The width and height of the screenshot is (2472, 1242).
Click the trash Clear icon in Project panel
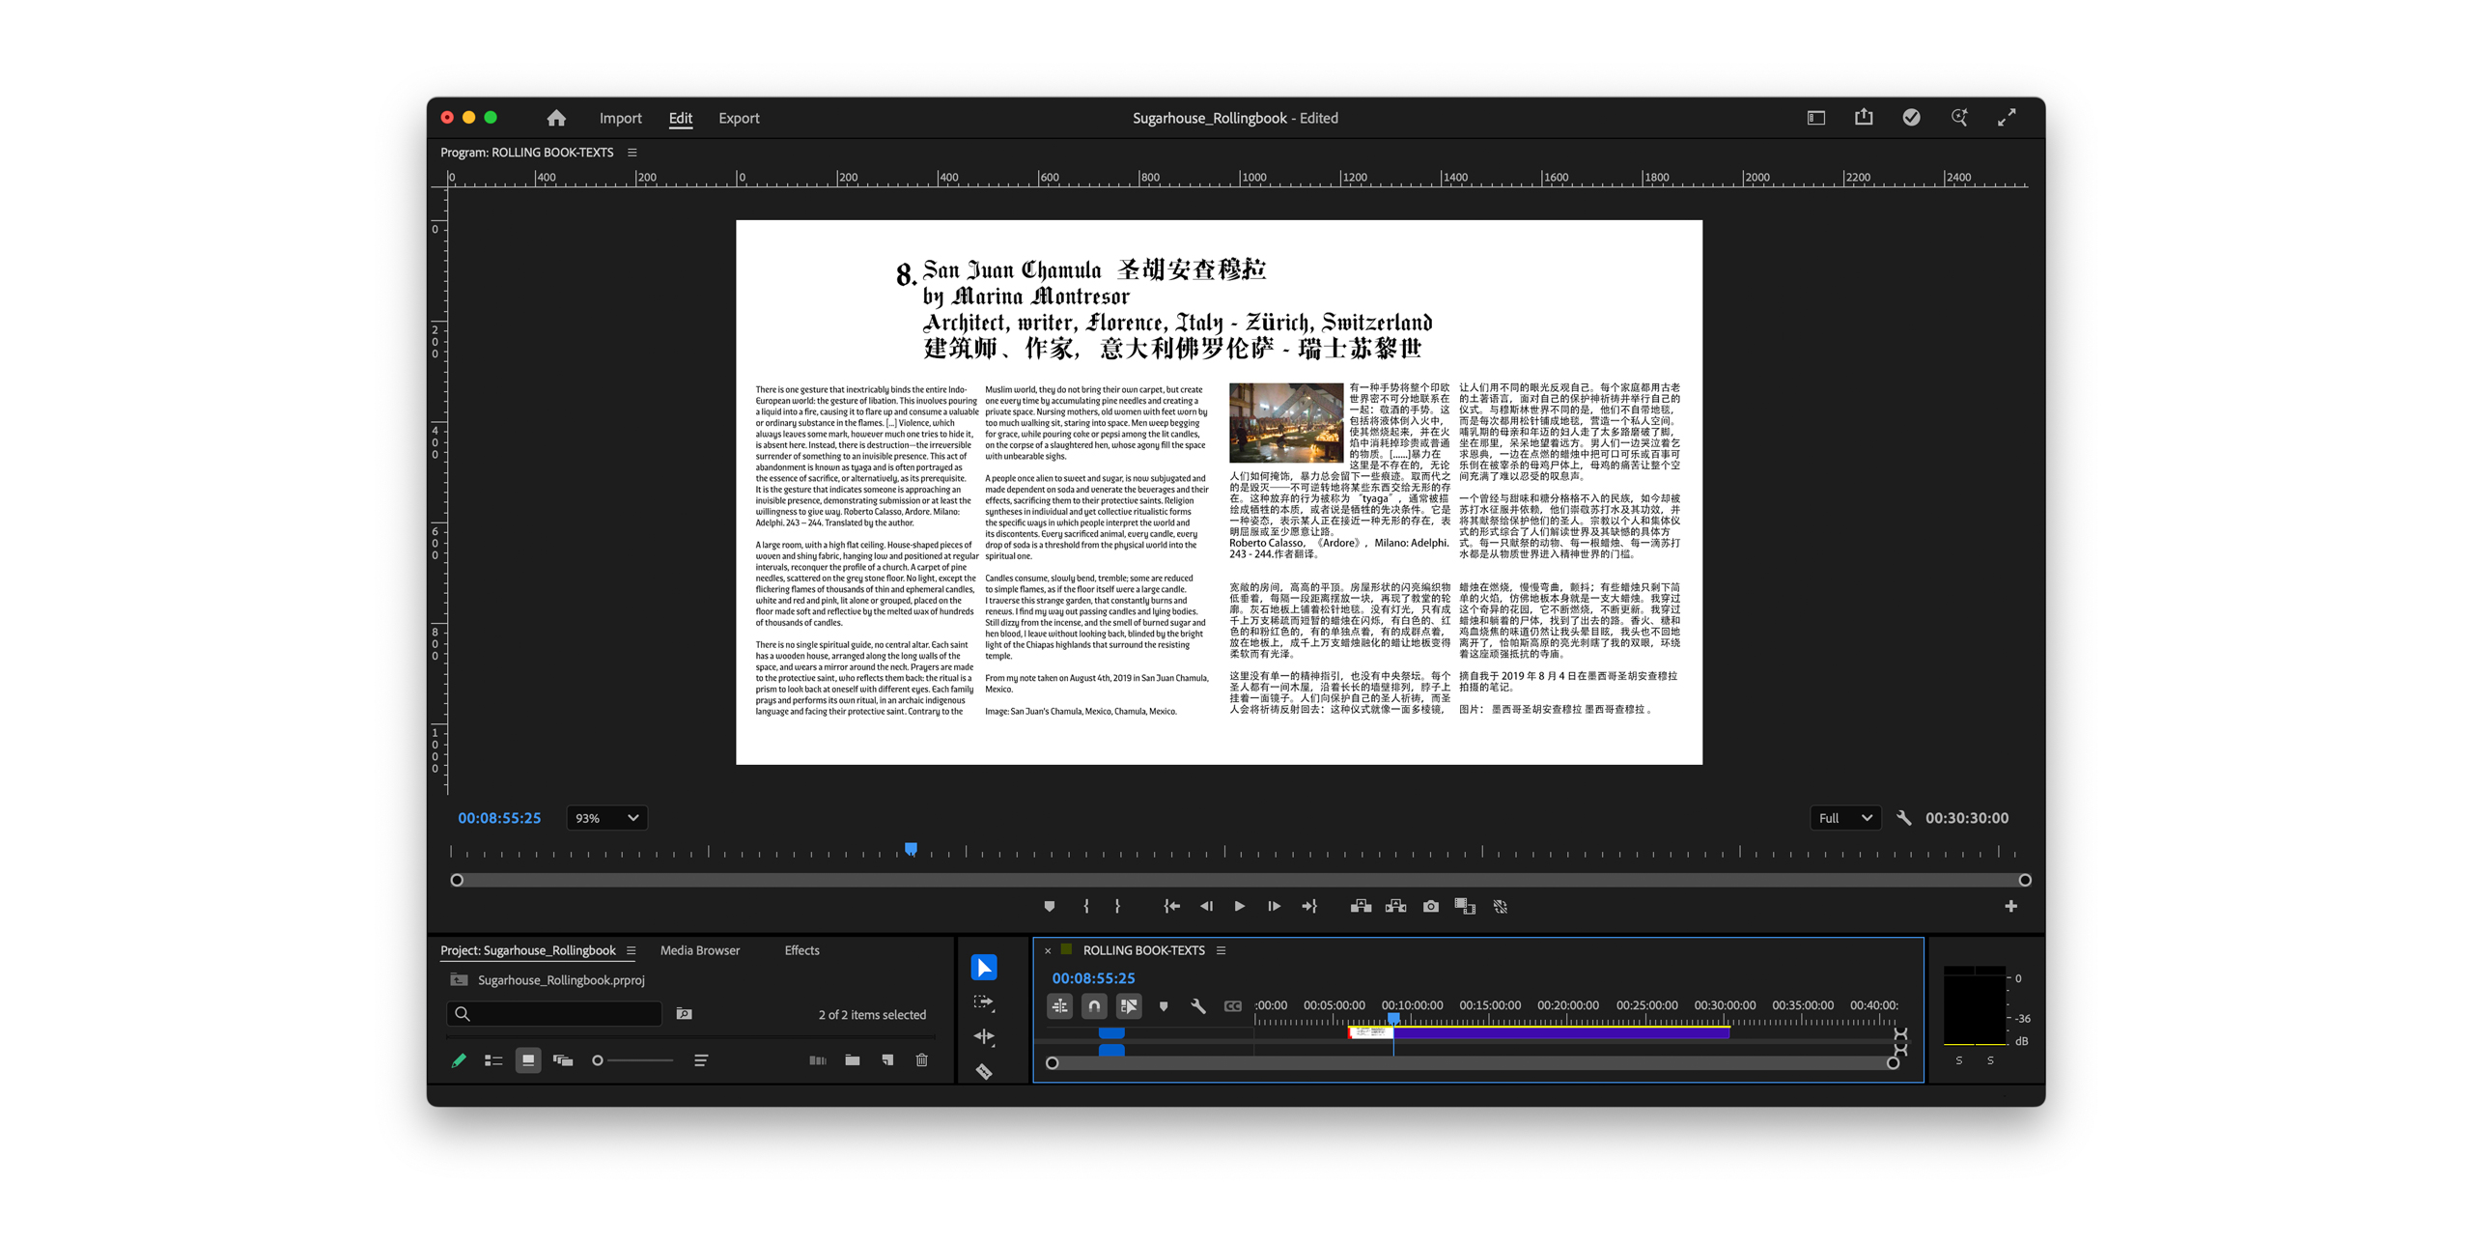(921, 1060)
